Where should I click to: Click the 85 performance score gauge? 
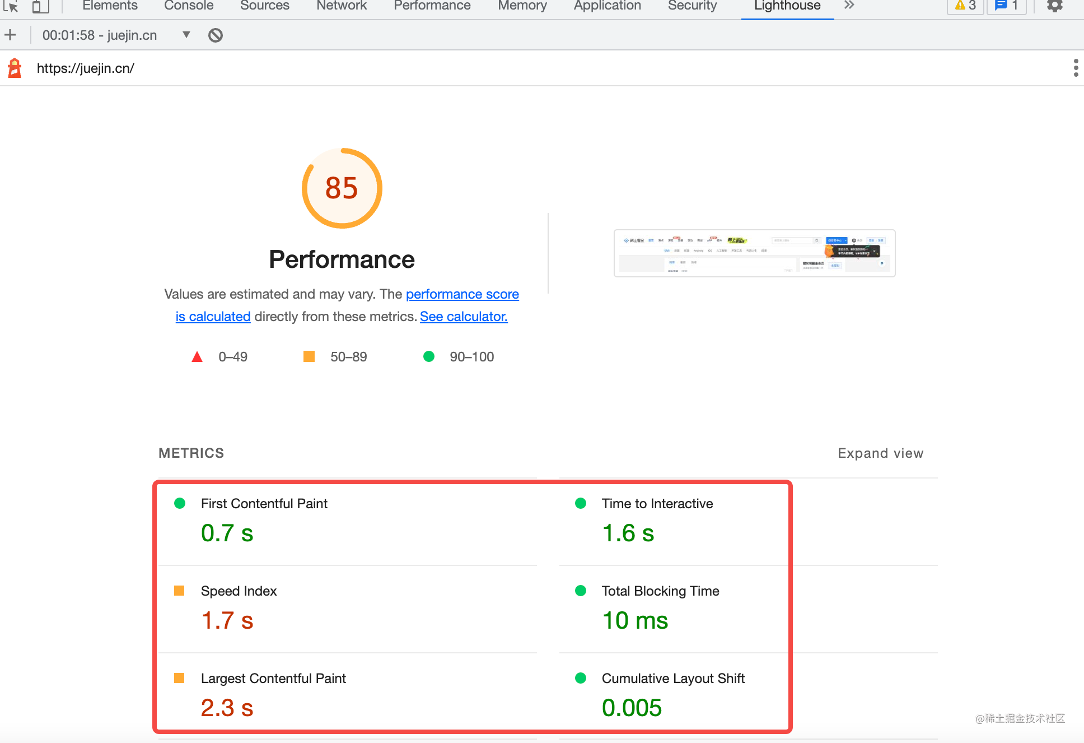[x=342, y=188]
